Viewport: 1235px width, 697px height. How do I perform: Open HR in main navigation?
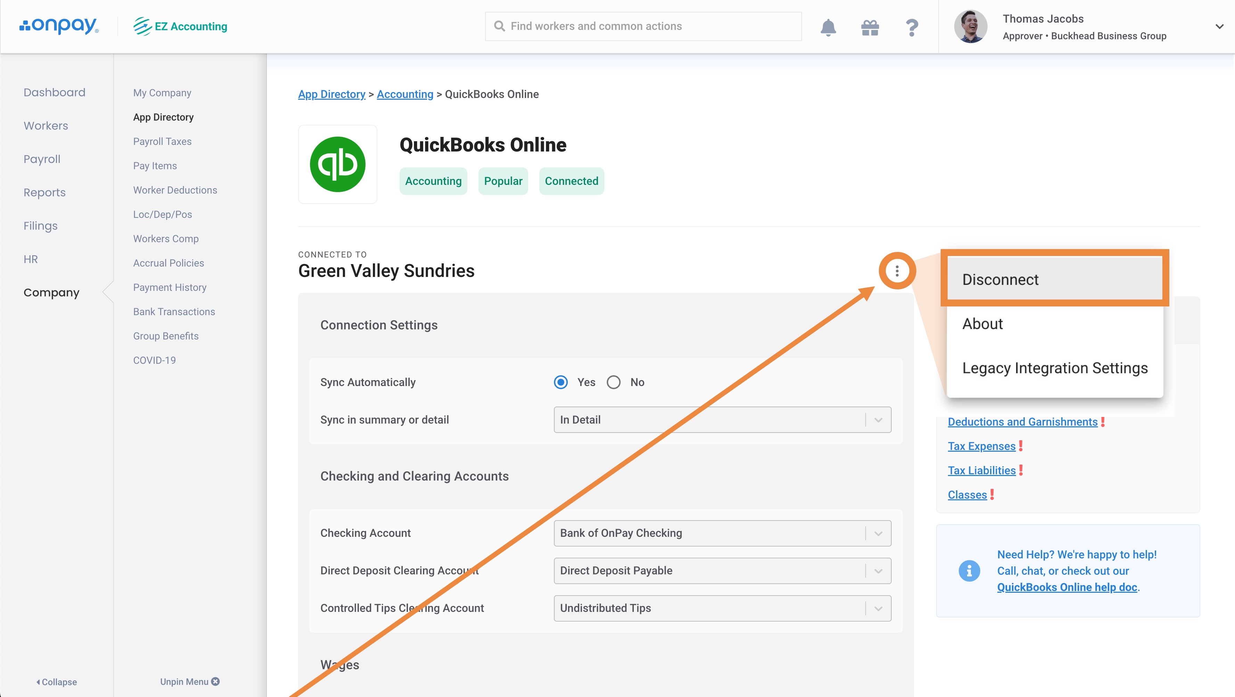pyautogui.click(x=30, y=259)
